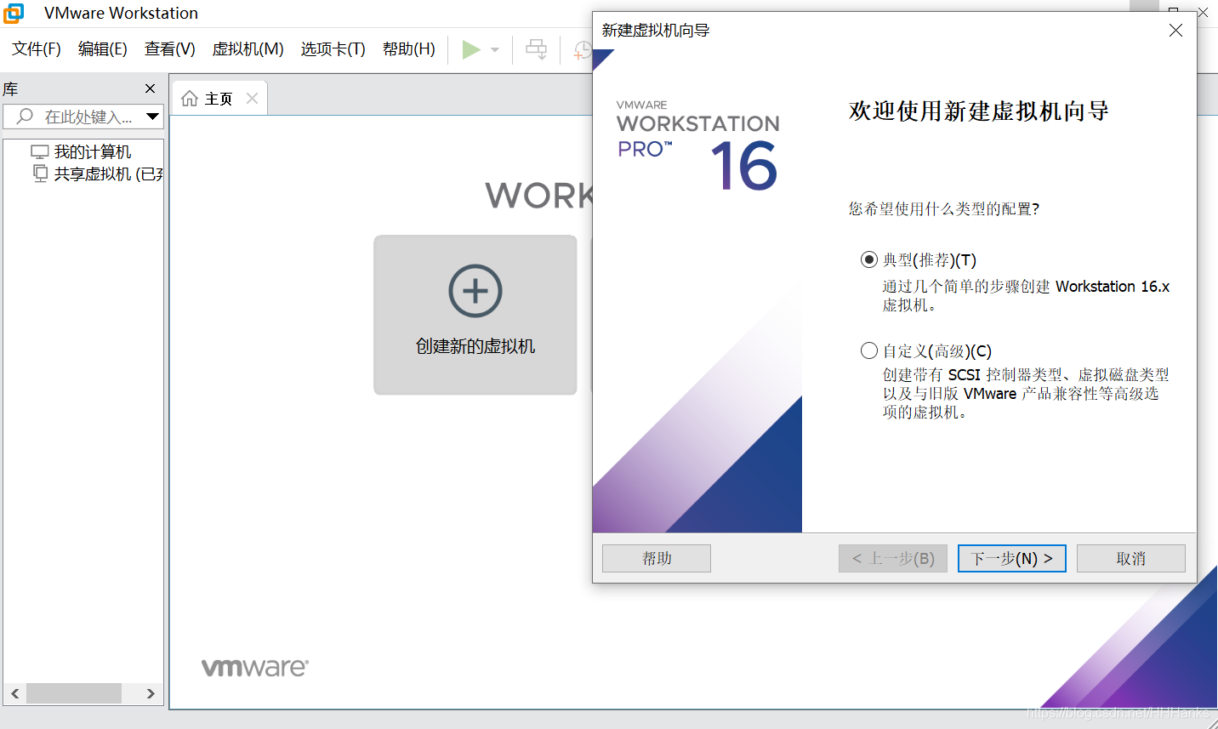
Task: Open the library search filter dropdown arrow
Action: coord(152,116)
